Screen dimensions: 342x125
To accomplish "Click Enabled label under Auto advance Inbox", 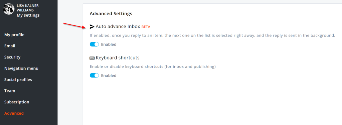I will click(109, 45).
